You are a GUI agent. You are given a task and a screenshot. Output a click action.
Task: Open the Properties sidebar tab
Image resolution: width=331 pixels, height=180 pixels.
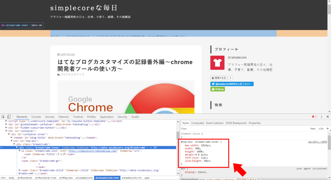[x=255, y=123]
